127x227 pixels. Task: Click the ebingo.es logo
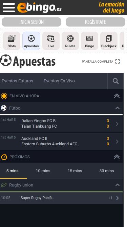(x=39, y=7)
